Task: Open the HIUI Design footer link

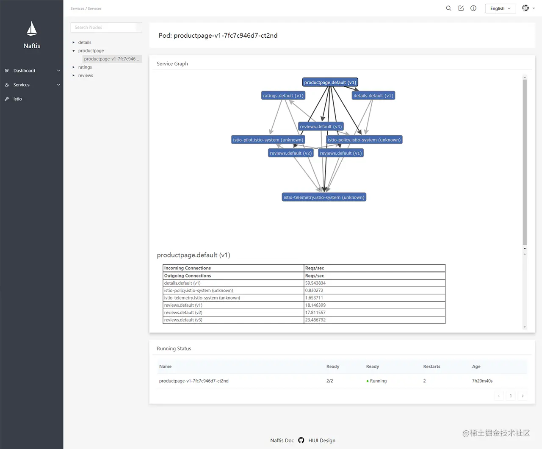Action: (322, 441)
